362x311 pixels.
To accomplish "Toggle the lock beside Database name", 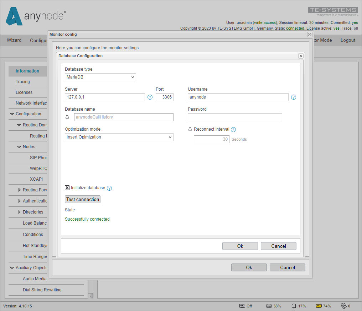I will (x=67, y=117).
